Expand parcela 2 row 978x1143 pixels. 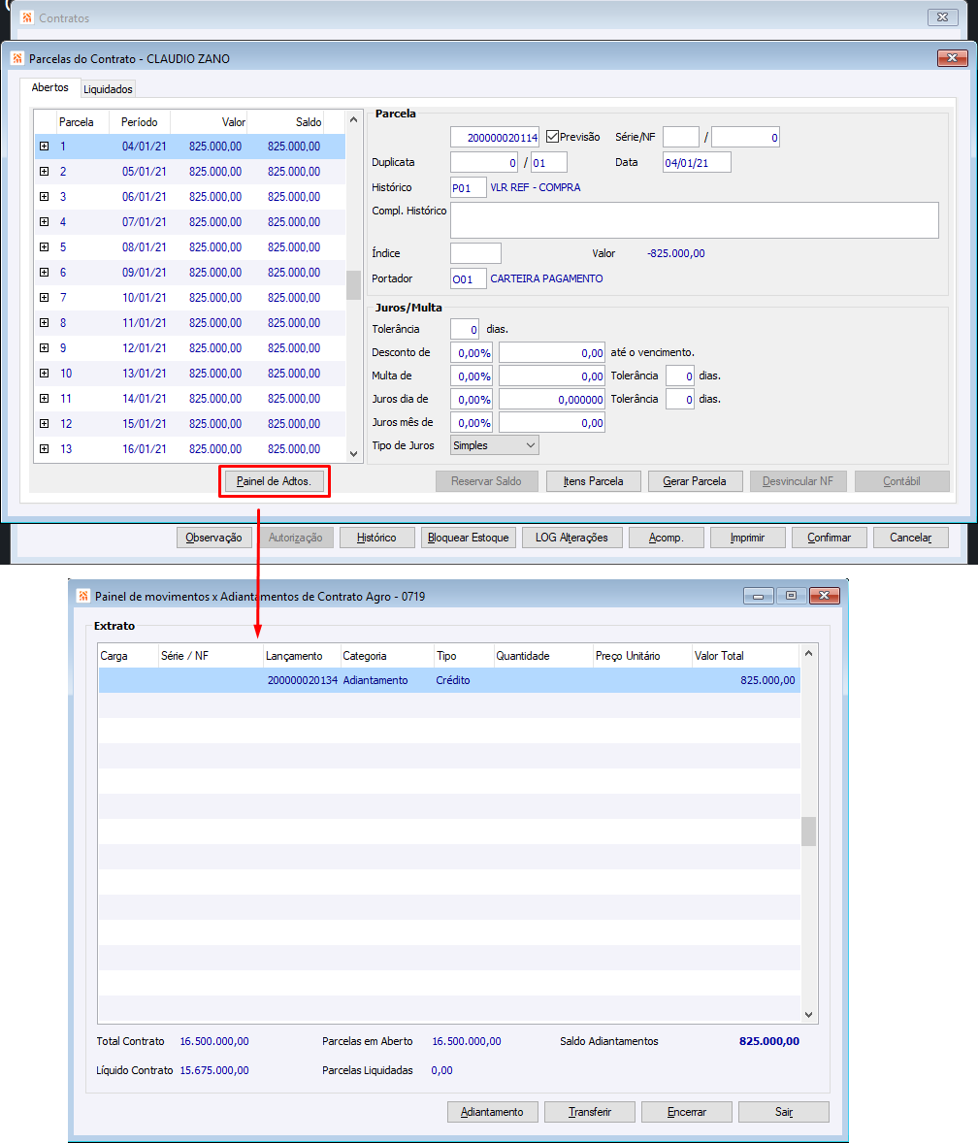click(45, 172)
